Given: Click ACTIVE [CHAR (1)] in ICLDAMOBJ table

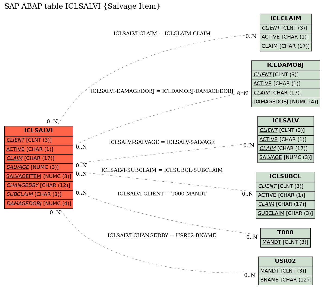Looking at the screenshot, I should (x=285, y=84).
